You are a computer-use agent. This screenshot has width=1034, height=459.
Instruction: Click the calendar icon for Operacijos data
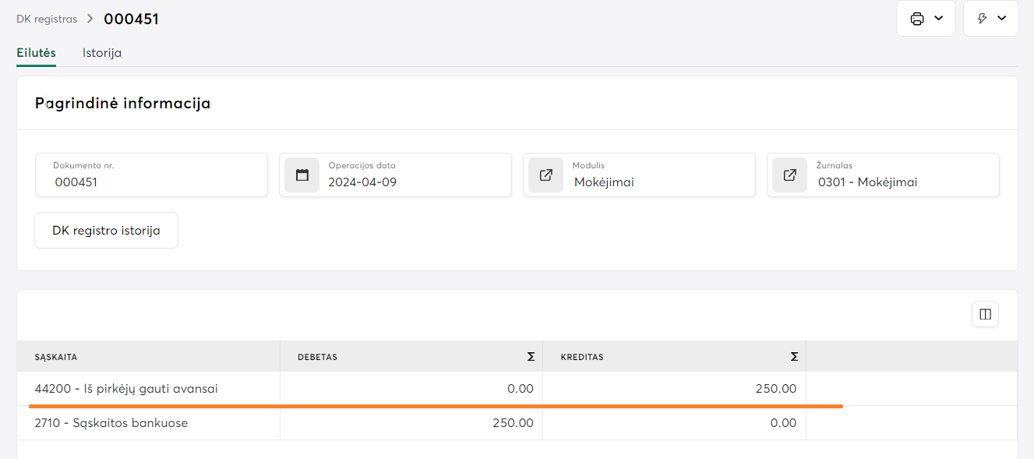pos(302,175)
